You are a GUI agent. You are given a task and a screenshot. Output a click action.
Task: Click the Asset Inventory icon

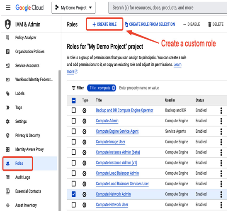(8, 205)
